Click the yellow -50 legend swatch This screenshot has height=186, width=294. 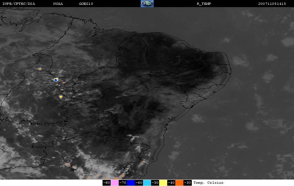[x=163, y=183]
